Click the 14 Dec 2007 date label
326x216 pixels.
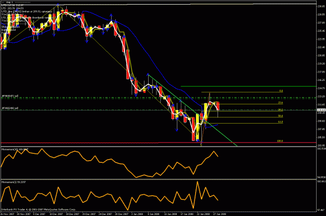[x=73, y=214]
